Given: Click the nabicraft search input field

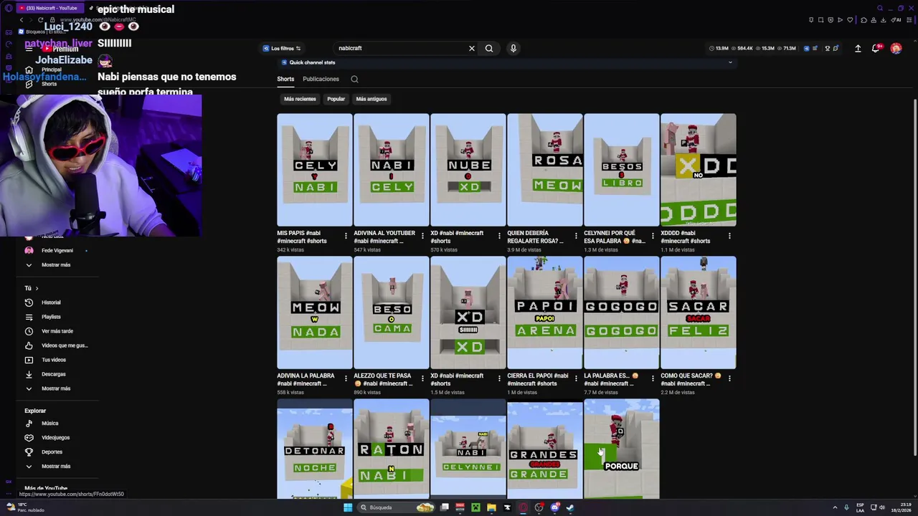Looking at the screenshot, I should (x=402, y=48).
